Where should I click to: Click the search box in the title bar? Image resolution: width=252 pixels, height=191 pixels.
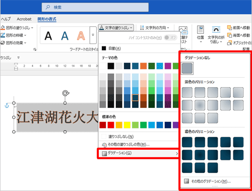[x=95, y=7]
